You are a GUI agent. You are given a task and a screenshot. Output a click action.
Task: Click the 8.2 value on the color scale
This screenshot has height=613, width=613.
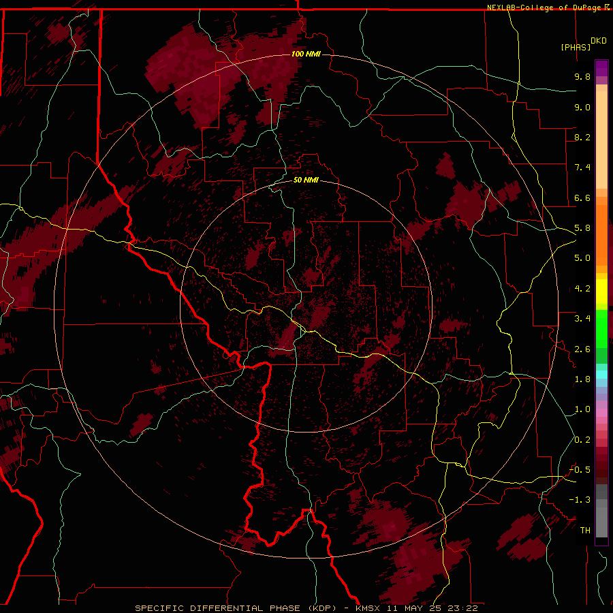point(582,137)
